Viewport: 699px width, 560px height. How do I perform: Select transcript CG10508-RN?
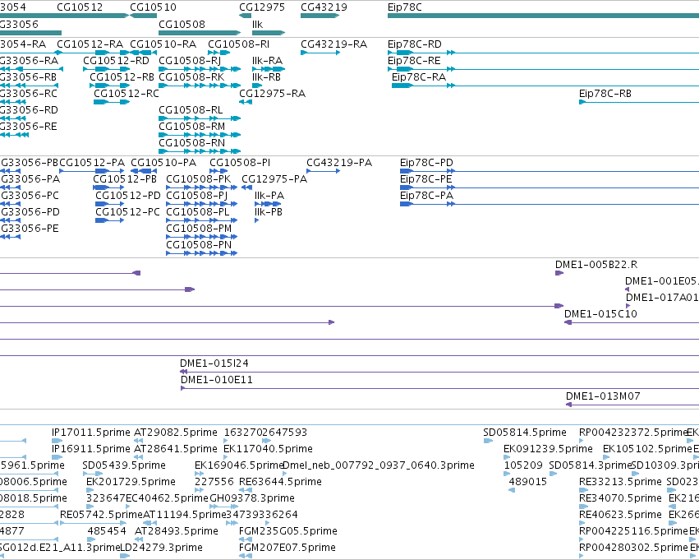(x=192, y=143)
